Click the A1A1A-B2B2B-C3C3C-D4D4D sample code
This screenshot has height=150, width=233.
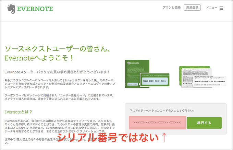tap(209, 81)
